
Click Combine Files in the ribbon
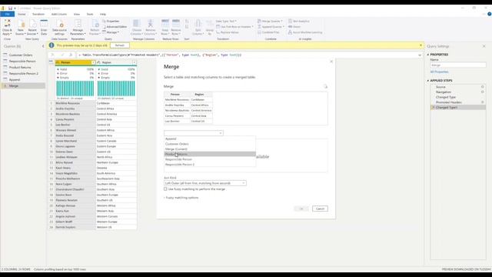(x=268, y=32)
